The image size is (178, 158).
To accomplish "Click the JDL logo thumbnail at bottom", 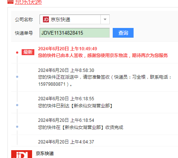I will pos(22,154).
